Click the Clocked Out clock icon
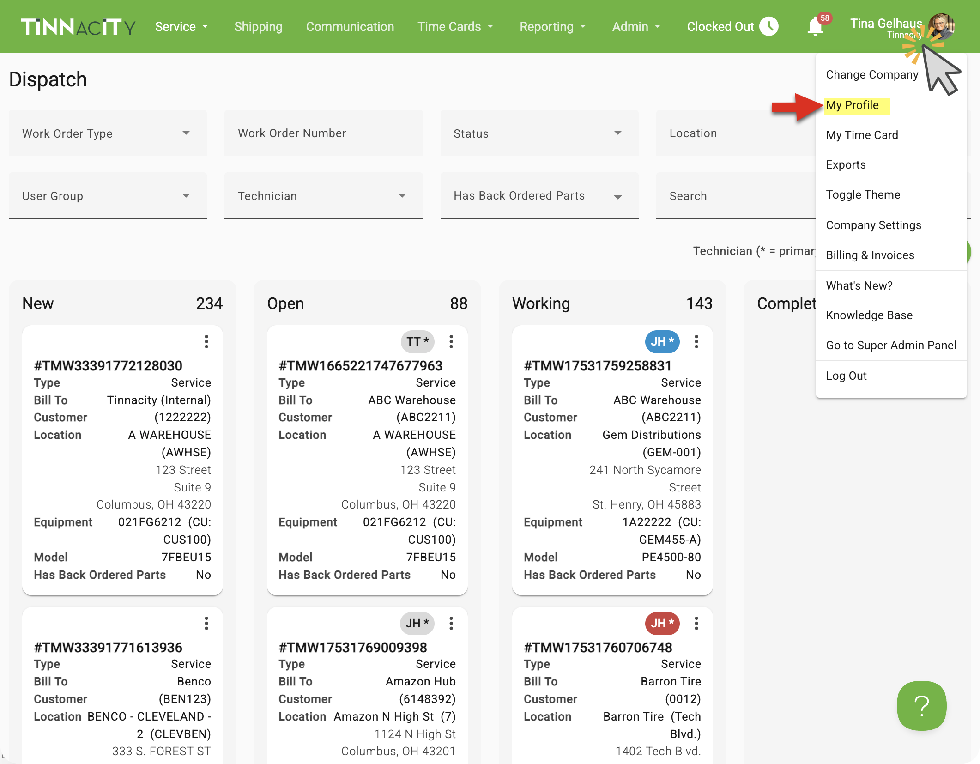This screenshot has height=764, width=980. click(769, 26)
